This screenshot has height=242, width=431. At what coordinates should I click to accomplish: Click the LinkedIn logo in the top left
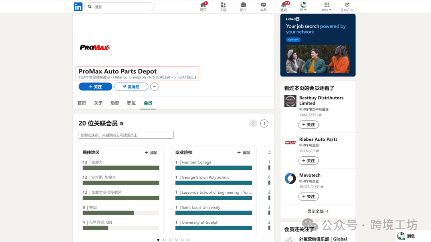tap(78, 6)
